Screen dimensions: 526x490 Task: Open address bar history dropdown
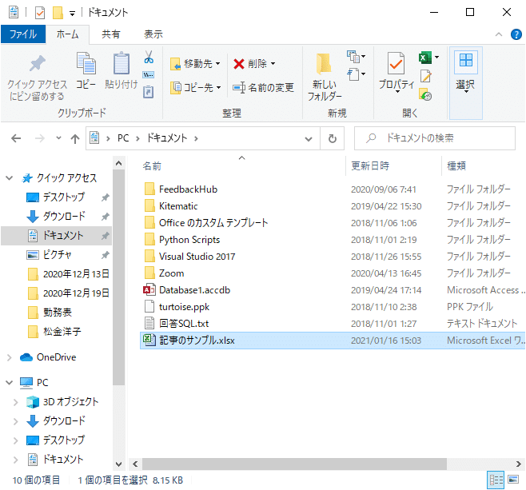pos(309,138)
